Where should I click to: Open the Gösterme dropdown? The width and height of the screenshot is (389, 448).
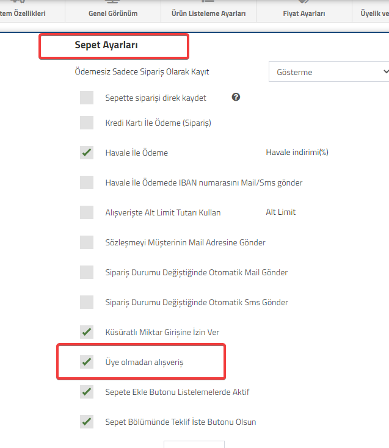point(329,71)
